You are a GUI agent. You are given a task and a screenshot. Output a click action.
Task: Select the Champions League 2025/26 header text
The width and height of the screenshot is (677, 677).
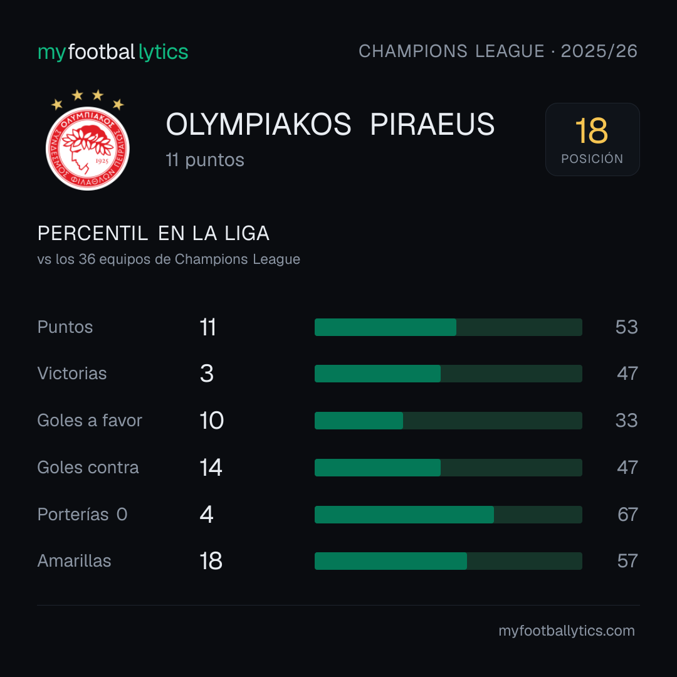click(498, 51)
